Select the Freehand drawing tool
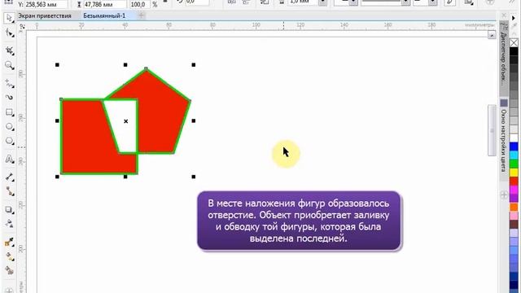The width and height of the screenshot is (521, 293). (9, 83)
